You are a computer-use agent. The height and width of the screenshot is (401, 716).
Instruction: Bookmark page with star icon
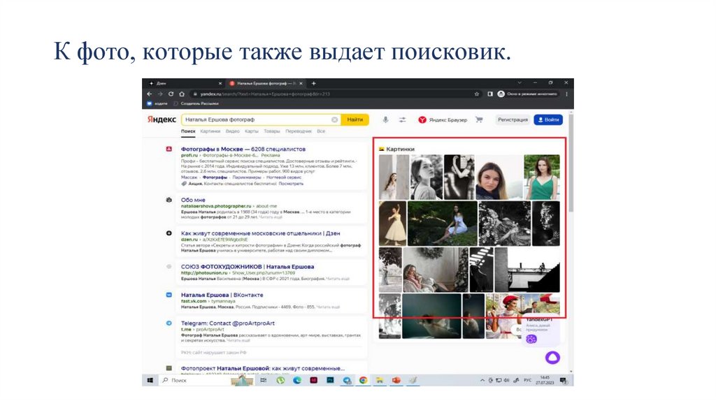click(477, 94)
